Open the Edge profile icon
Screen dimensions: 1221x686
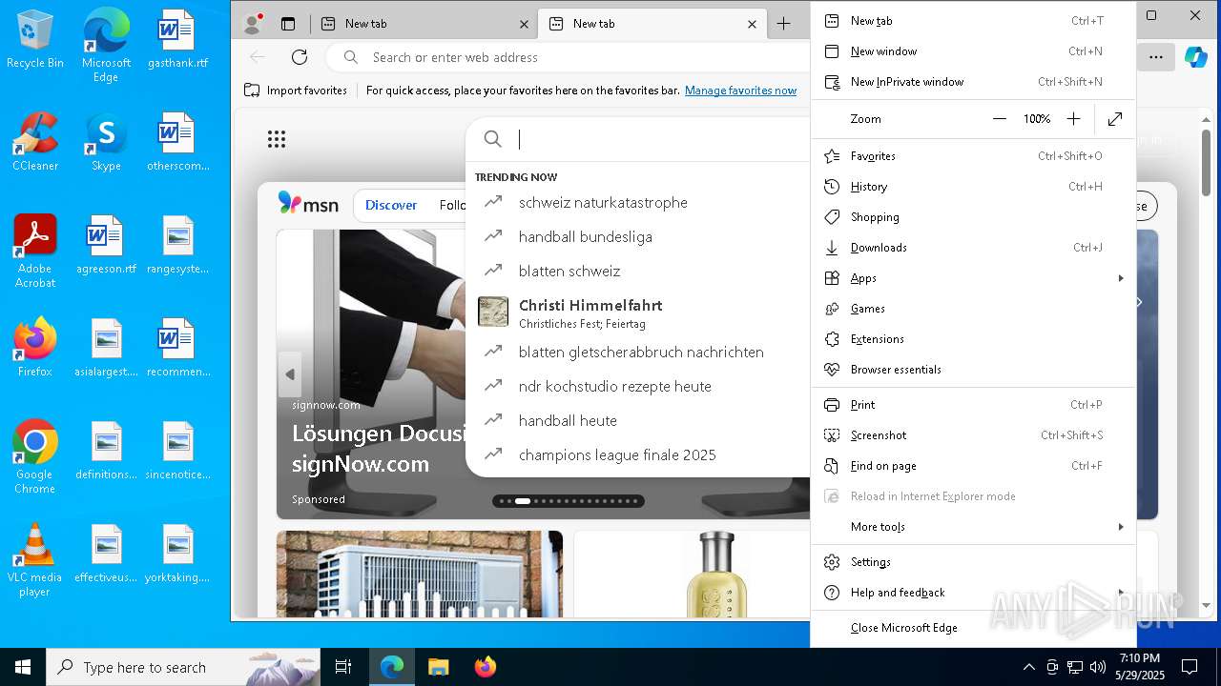point(254,24)
